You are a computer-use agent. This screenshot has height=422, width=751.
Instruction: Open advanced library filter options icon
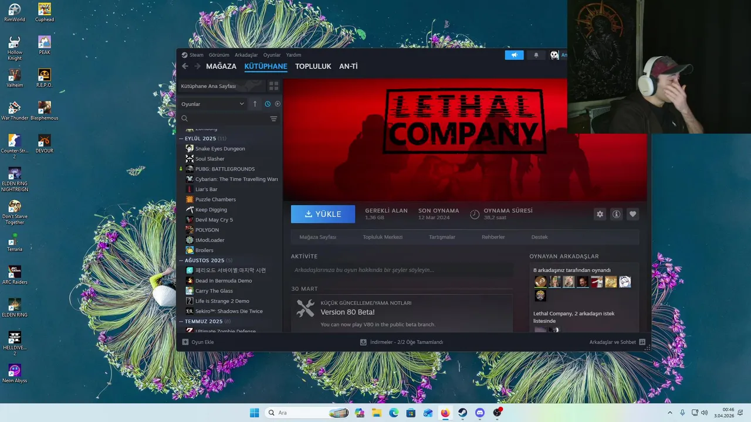(273, 118)
